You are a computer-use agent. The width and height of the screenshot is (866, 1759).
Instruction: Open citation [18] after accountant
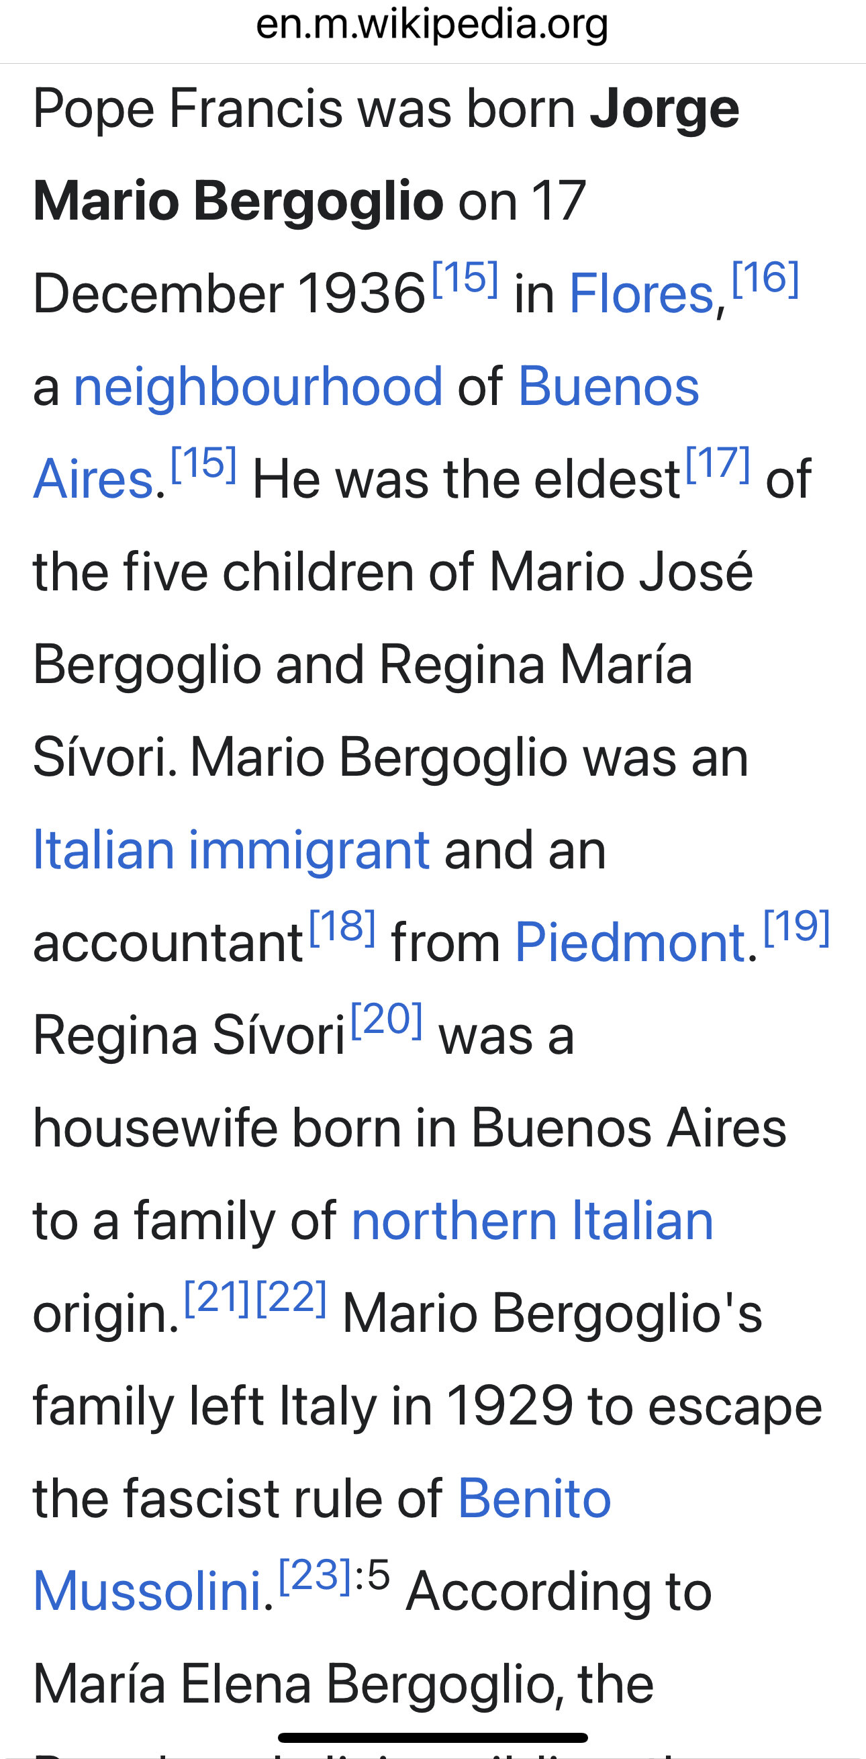(342, 928)
